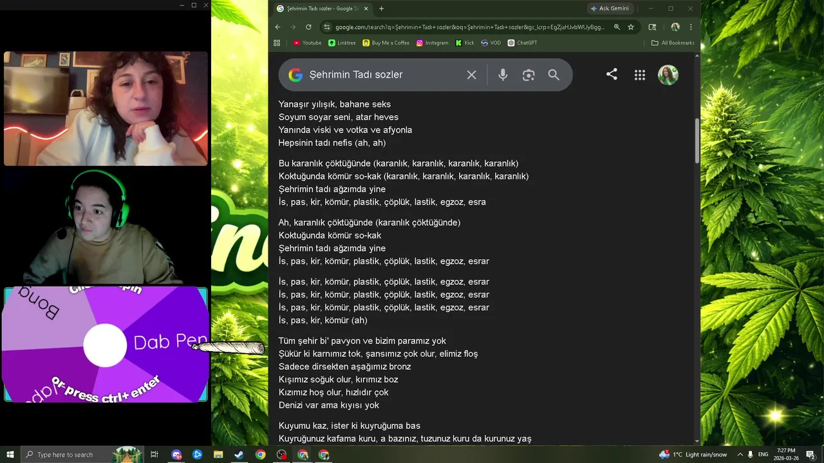Click the Google search magnifier button
The image size is (824, 463).
point(554,75)
